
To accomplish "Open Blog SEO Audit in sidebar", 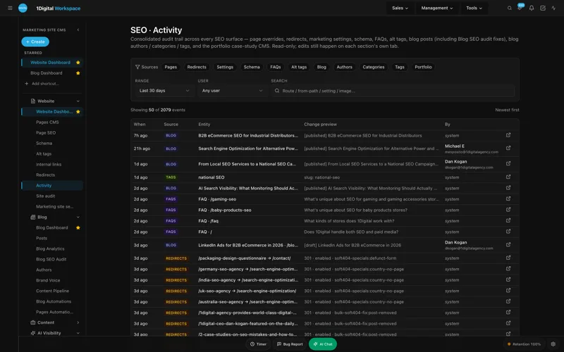I will (51, 259).
